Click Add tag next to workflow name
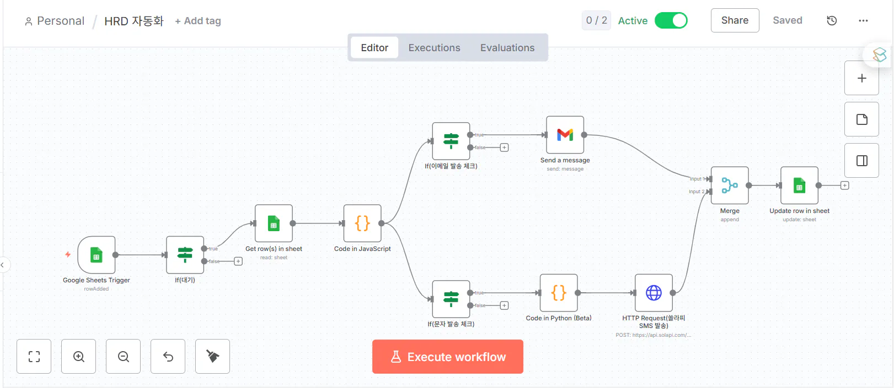 (x=198, y=21)
